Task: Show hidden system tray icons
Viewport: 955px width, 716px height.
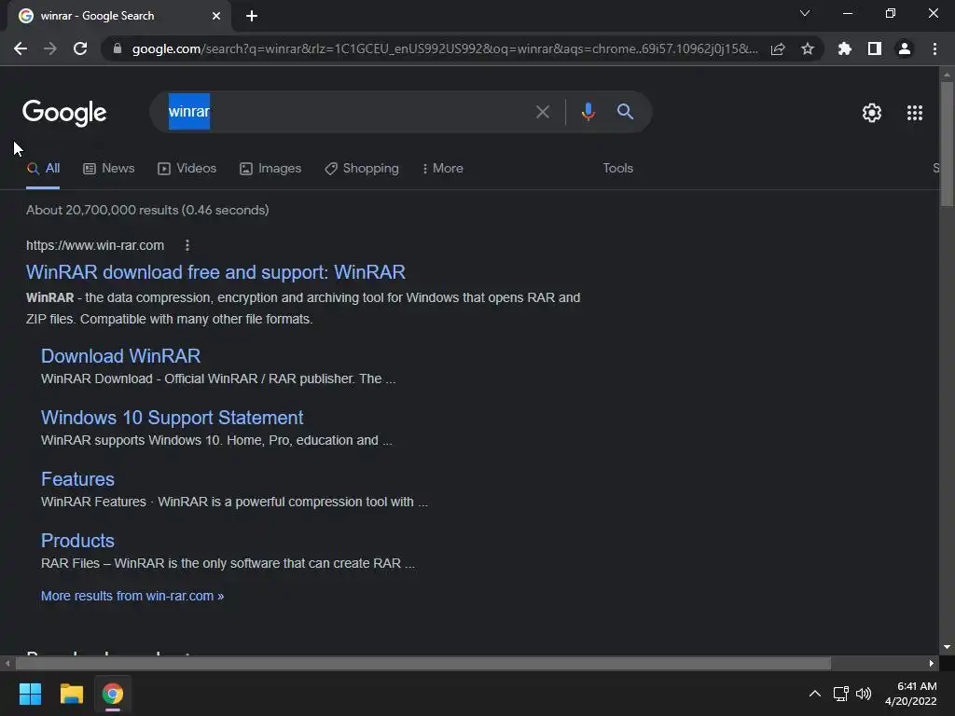Action: pyautogui.click(x=814, y=694)
